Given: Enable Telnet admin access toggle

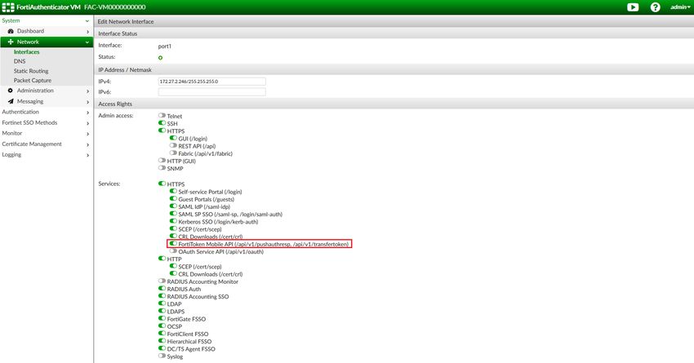Looking at the screenshot, I should click(x=162, y=115).
